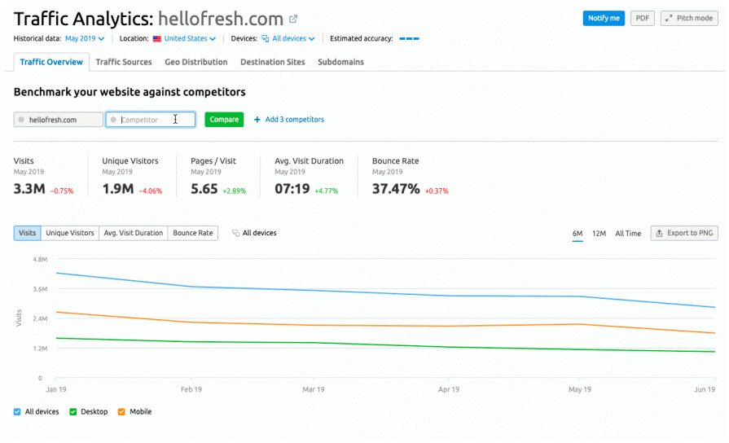This screenshot has height=443, width=729.
Task: Click the Benchmark your website against competitors heading
Action: click(x=130, y=92)
